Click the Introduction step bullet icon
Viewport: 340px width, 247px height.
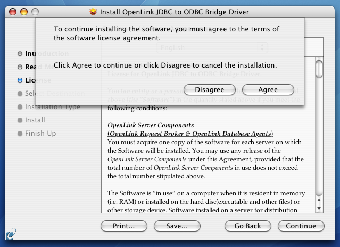[x=20, y=54]
